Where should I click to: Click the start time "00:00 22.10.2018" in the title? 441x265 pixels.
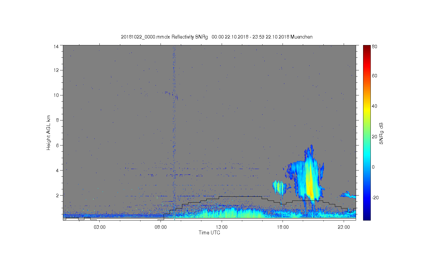click(x=230, y=37)
